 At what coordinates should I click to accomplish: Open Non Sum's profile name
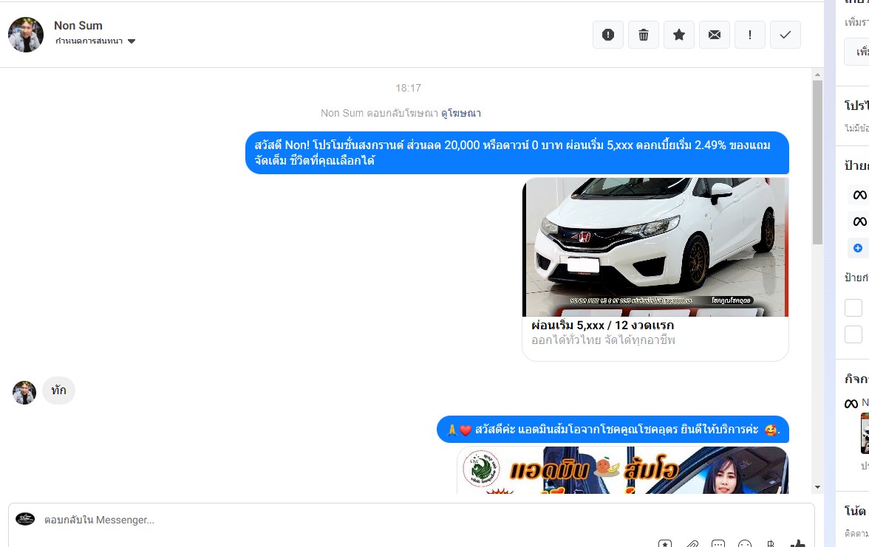click(78, 26)
